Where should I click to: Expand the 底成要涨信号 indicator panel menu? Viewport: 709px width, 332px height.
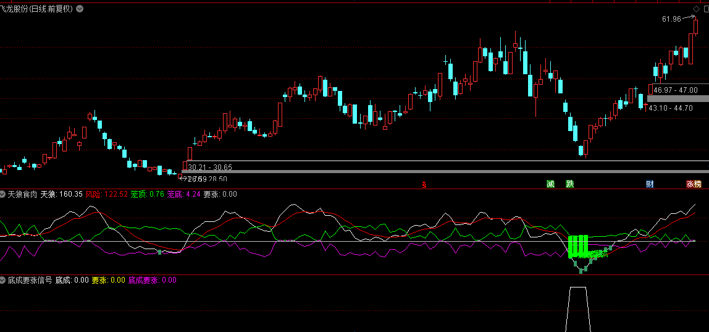[x=2, y=280]
